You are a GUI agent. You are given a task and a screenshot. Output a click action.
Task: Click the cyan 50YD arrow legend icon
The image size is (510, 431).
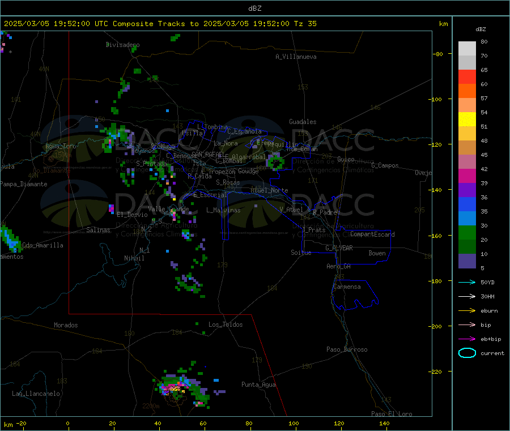tap(467, 282)
